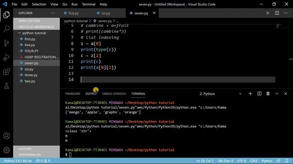
Task: Open the Source Control view
Action: click(6, 43)
